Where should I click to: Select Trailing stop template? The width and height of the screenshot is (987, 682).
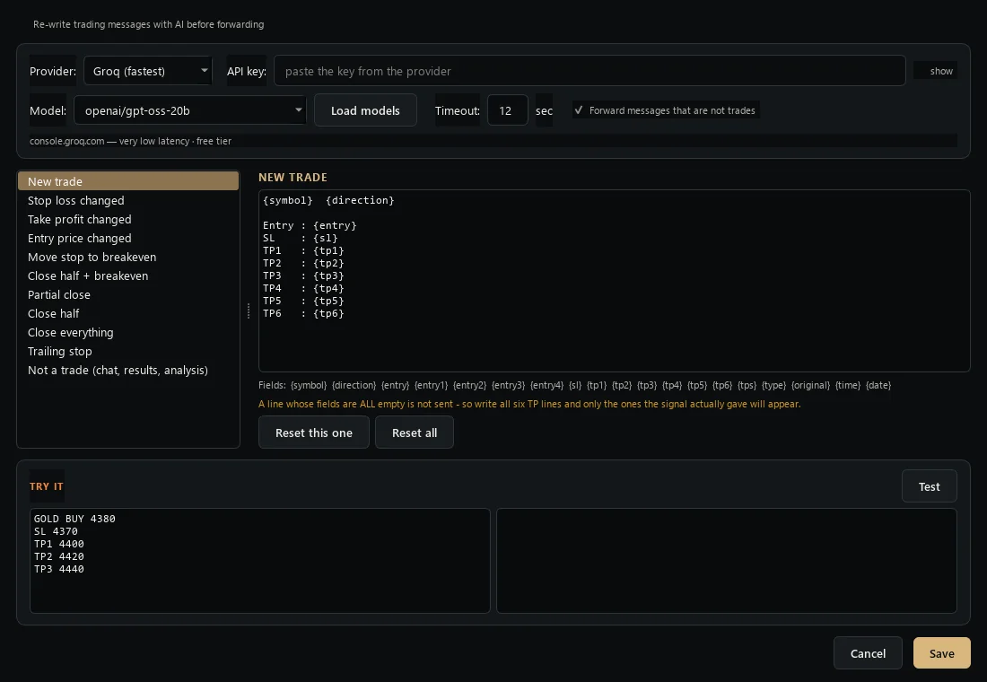pos(127,352)
